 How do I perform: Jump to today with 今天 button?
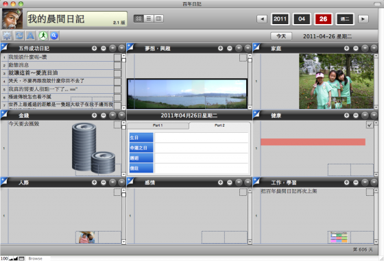click(x=281, y=36)
